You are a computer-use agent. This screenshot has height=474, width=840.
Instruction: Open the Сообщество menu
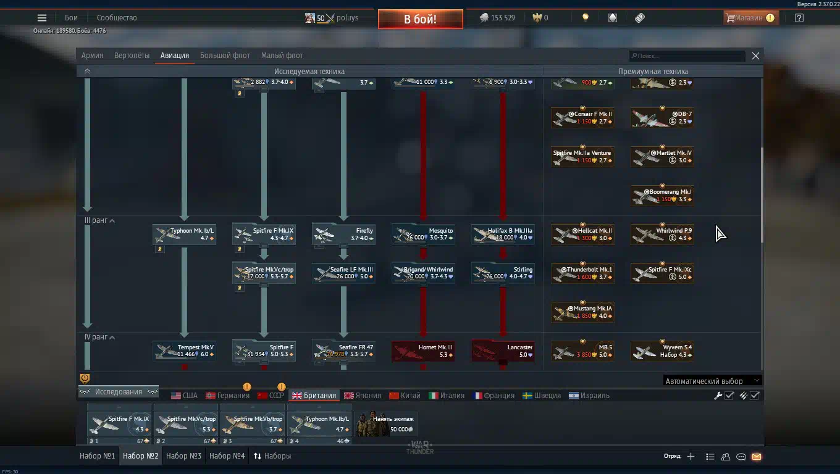(117, 18)
